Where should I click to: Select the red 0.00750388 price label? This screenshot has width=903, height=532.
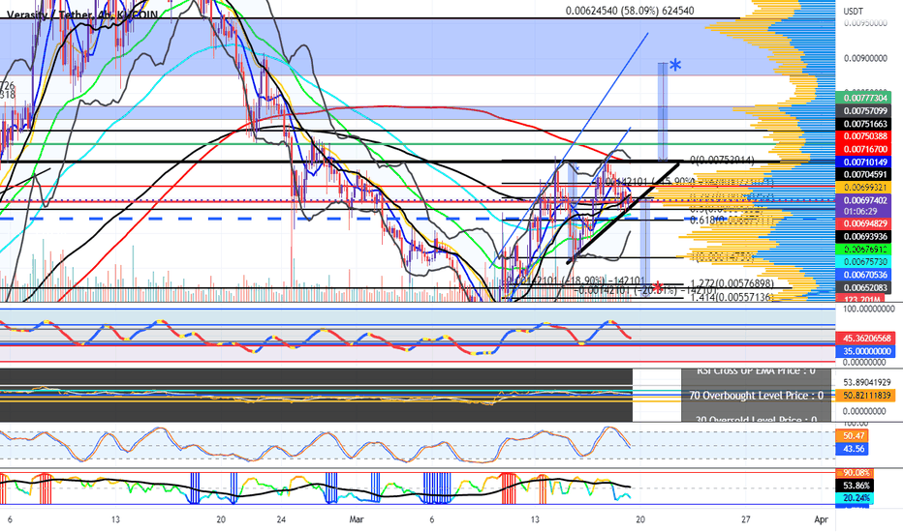click(863, 136)
